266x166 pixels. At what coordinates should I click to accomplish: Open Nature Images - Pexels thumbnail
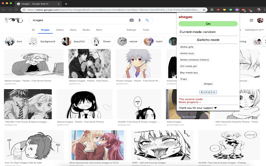(34, 63)
